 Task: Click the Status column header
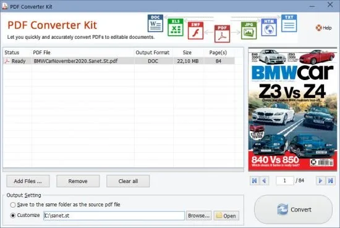pos(12,52)
